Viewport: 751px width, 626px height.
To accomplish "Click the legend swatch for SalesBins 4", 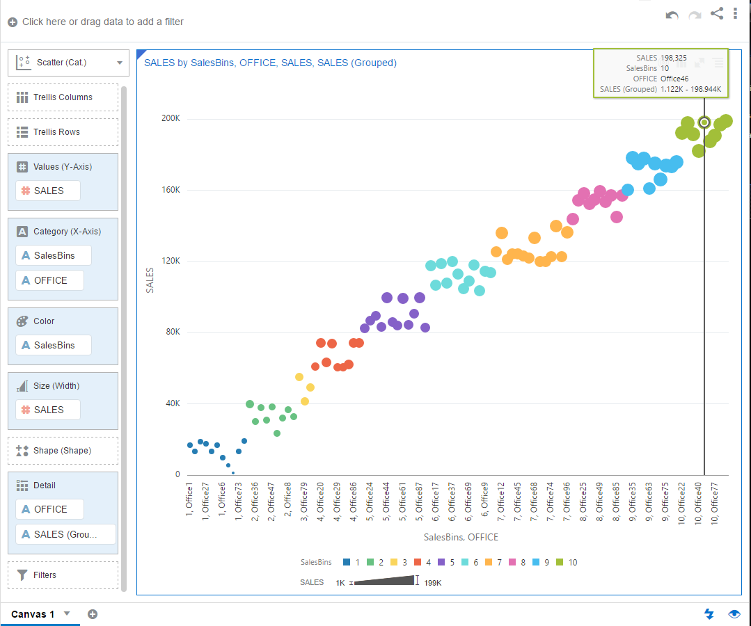I will [418, 562].
